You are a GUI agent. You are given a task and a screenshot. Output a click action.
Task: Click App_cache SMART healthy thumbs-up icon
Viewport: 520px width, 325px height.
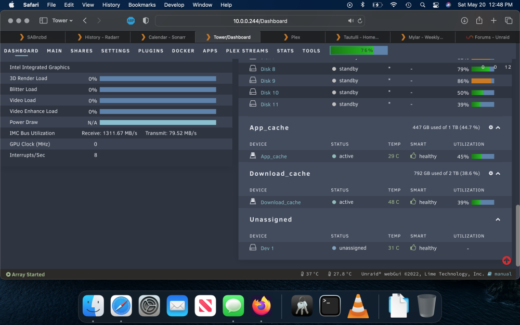413,155
